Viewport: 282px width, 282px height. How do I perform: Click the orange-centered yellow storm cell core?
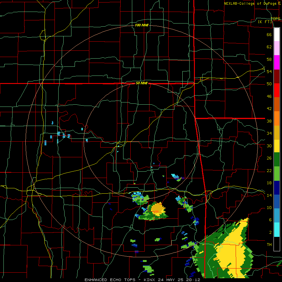[x=158, y=209]
